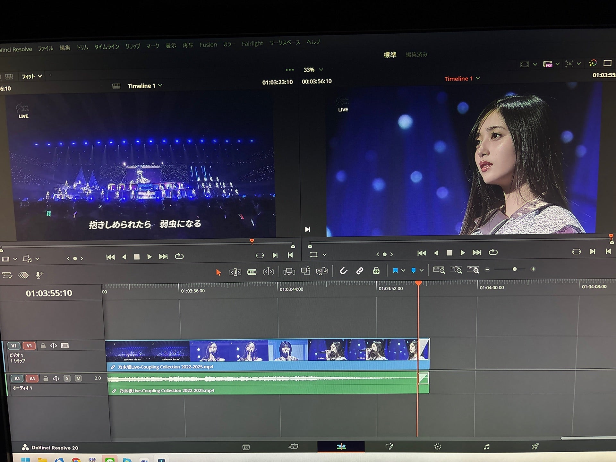Stop playback in the source viewer
The width and height of the screenshot is (616, 462).
[x=137, y=257]
